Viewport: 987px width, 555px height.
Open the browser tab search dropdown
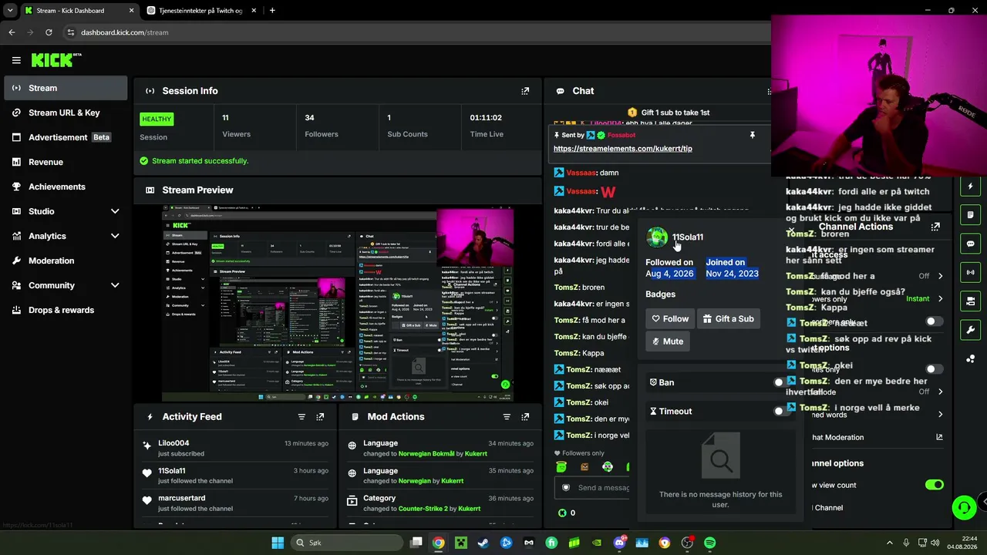(x=10, y=11)
